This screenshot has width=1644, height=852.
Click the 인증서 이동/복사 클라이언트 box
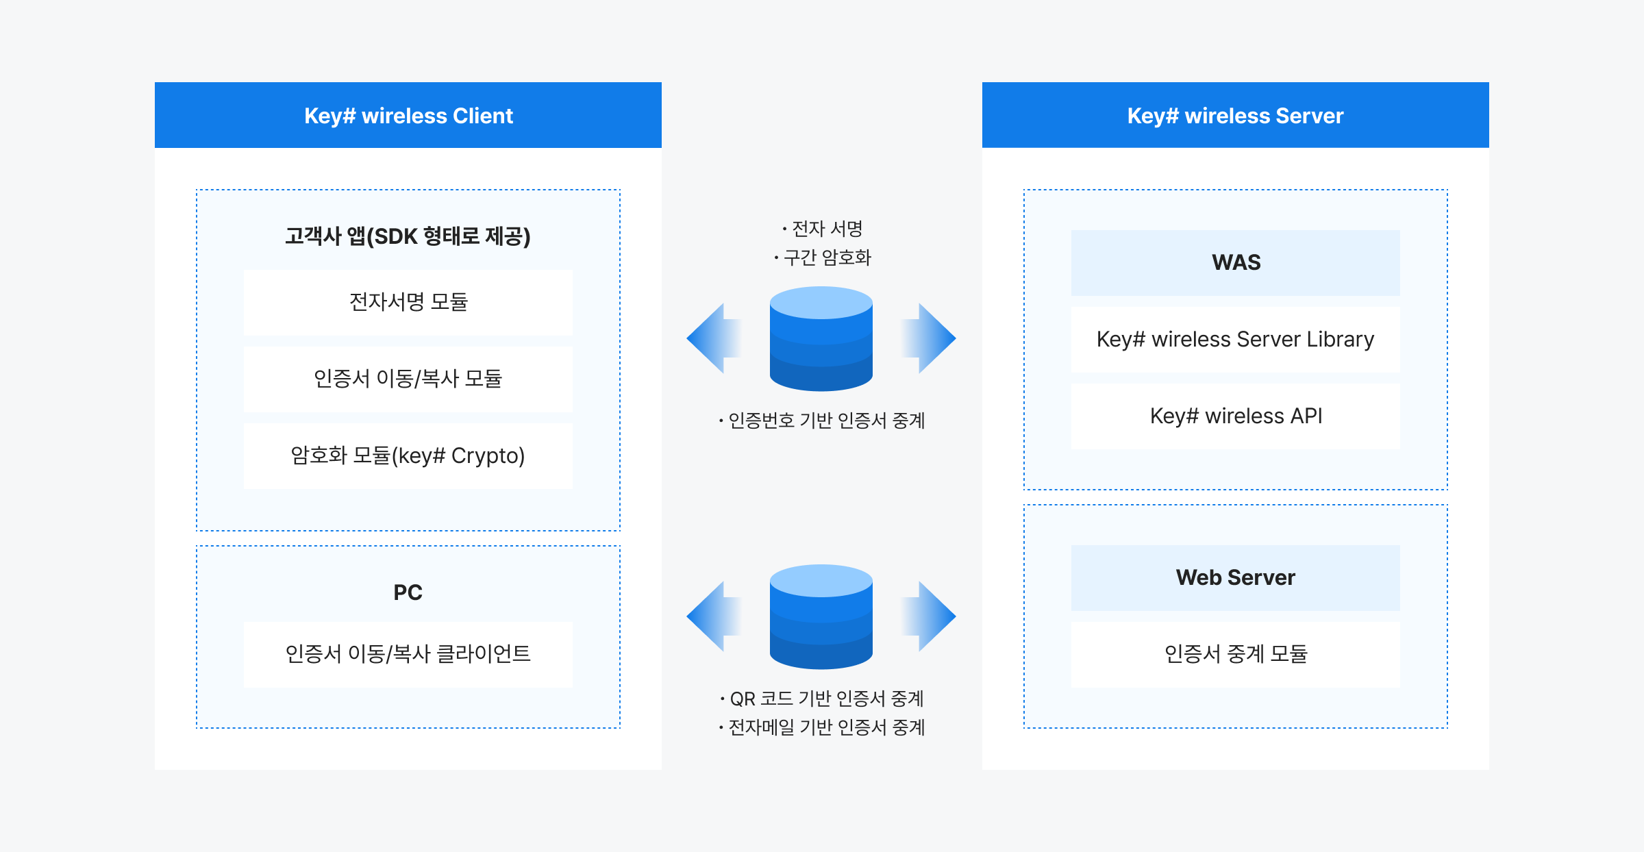click(408, 654)
